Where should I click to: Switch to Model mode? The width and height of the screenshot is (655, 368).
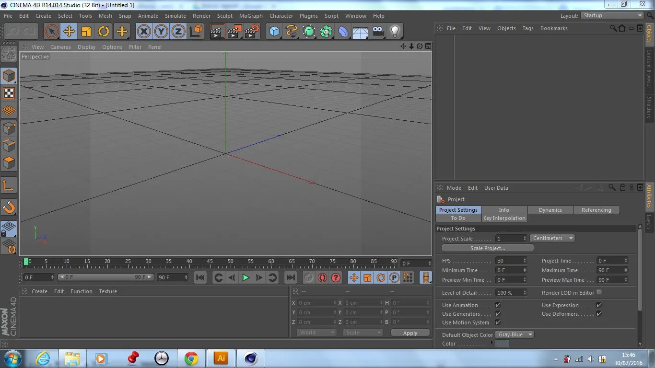[9, 76]
